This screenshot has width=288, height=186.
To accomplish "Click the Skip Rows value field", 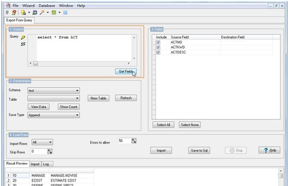I will [39, 151].
